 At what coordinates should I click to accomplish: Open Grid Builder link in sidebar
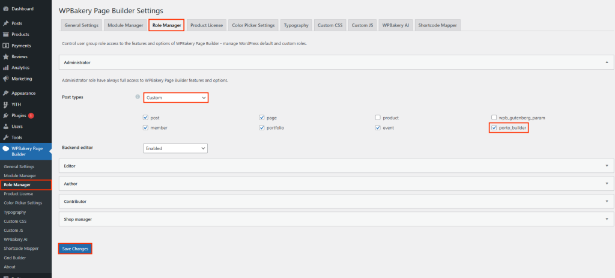point(15,258)
